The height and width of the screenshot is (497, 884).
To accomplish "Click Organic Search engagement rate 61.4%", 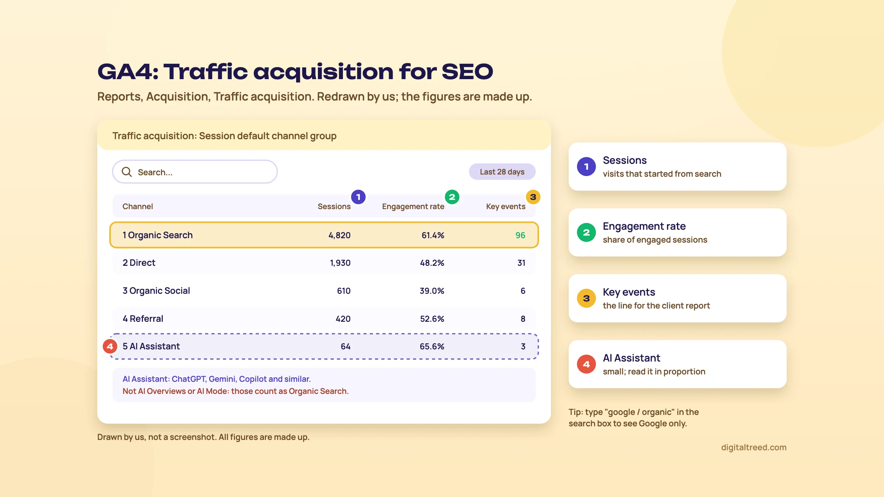I will (x=433, y=235).
